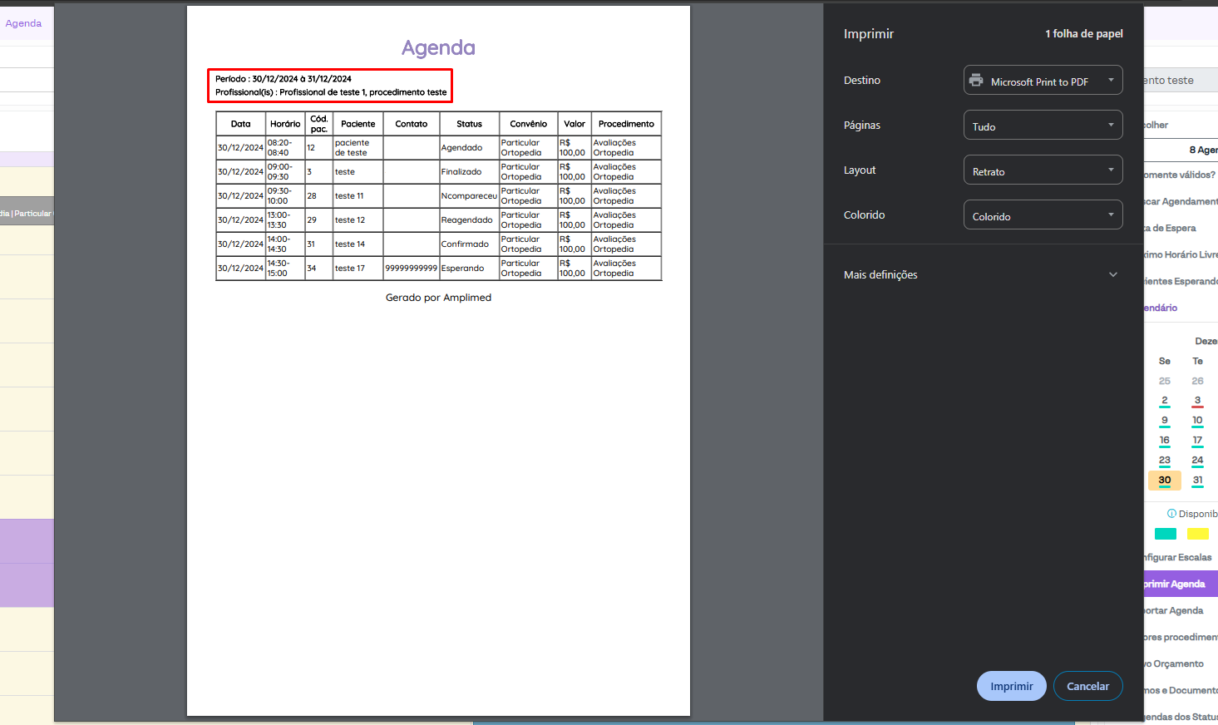Expand the Mais definições section
The height and width of the screenshot is (725, 1218).
tap(980, 274)
